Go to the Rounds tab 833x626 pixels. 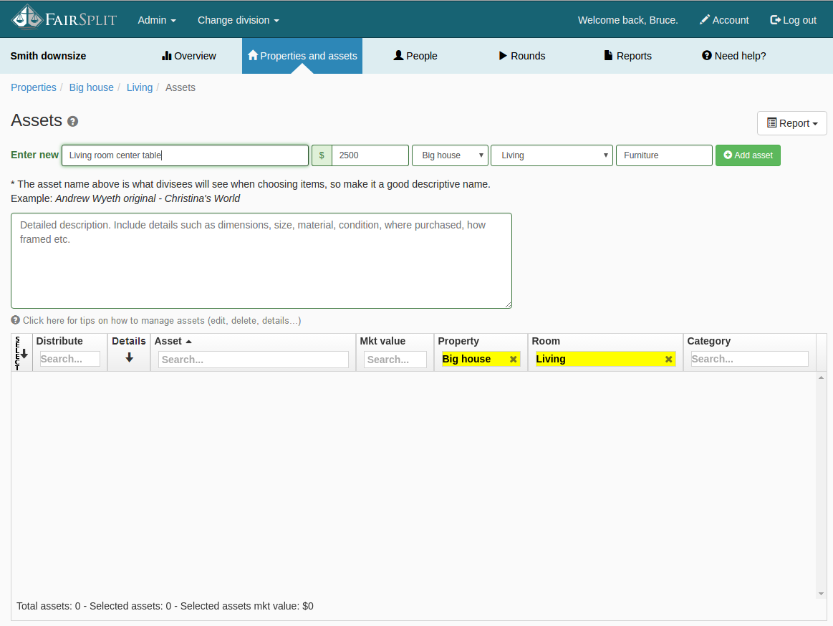[522, 56]
